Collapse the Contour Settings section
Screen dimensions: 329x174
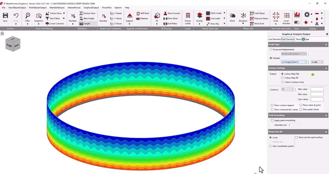326,68
